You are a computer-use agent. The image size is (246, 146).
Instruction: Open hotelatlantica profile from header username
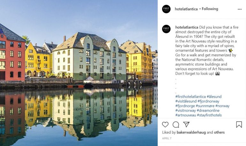pyautogui.click(x=186, y=9)
